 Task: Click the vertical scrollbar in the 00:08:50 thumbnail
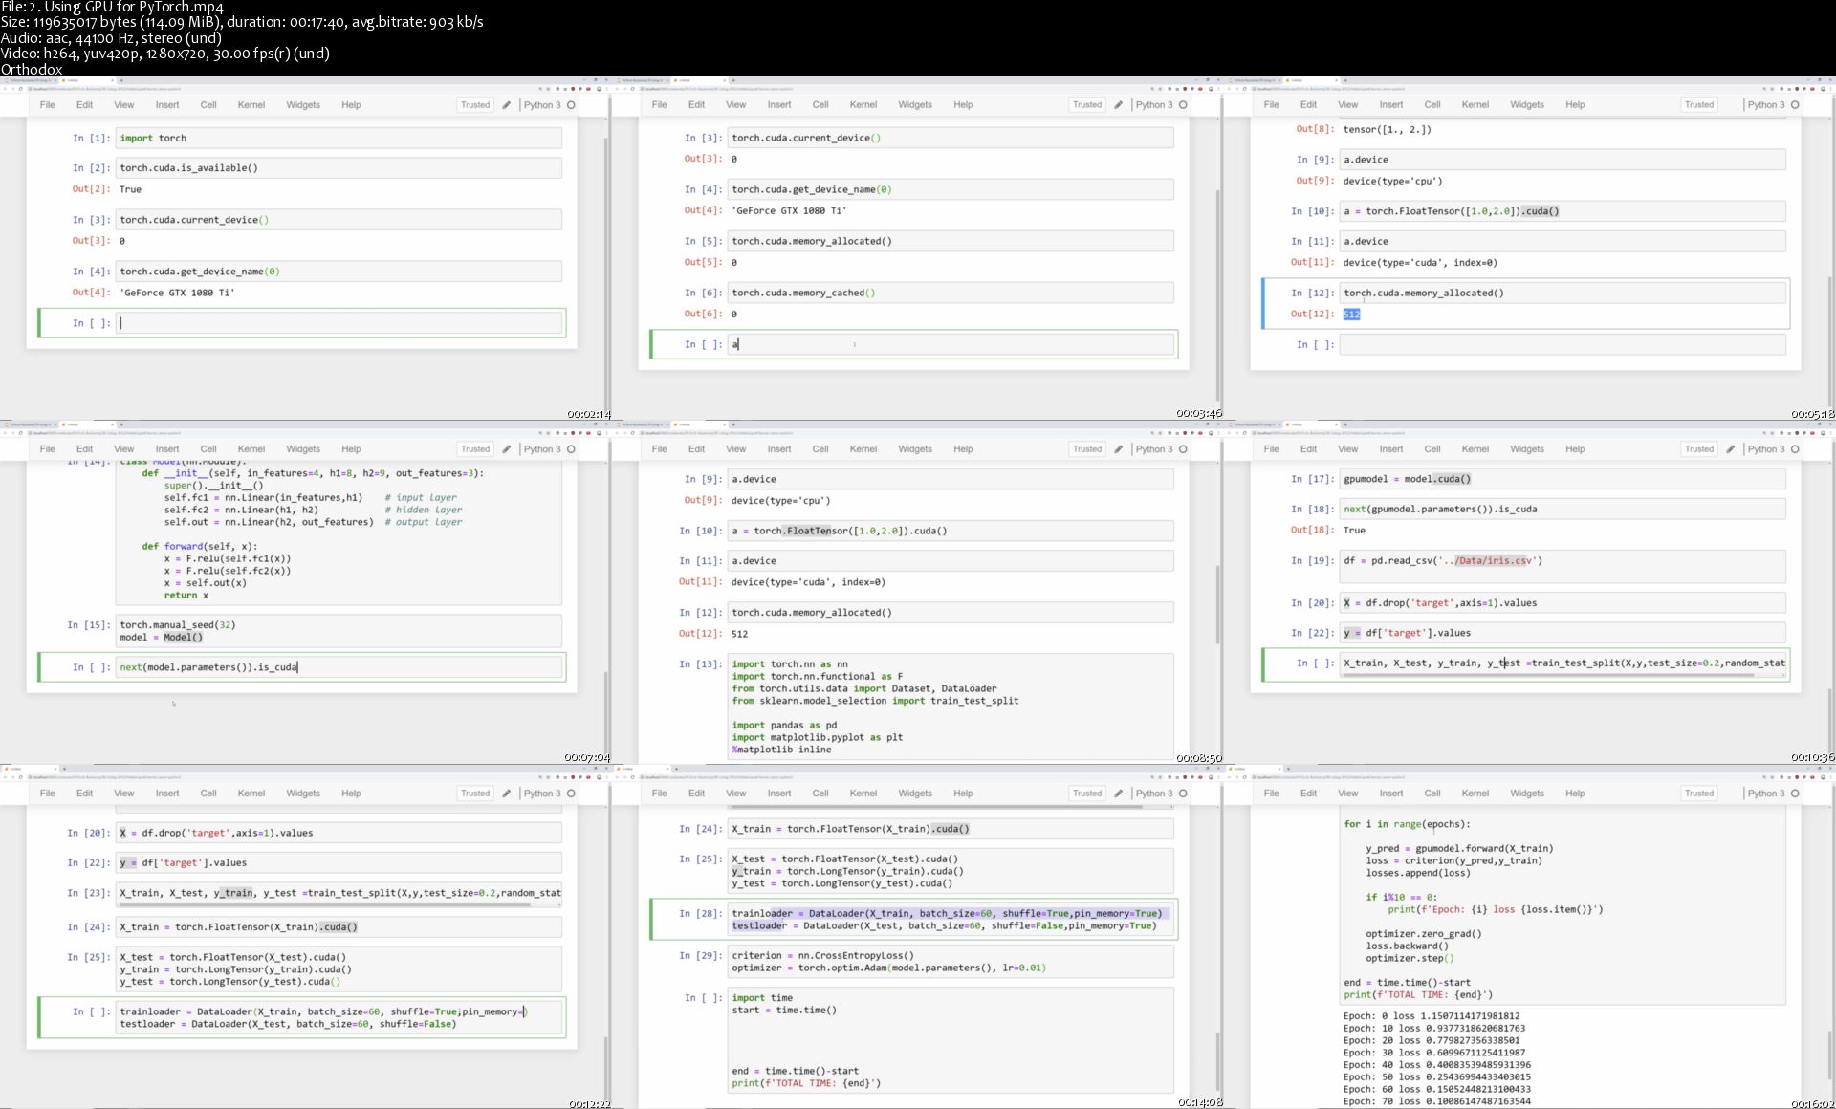1217,602
